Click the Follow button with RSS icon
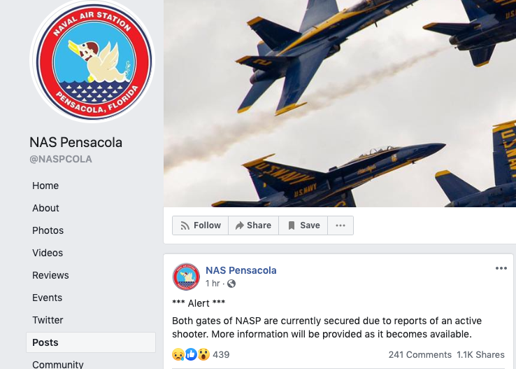The width and height of the screenshot is (516, 369). click(x=200, y=225)
